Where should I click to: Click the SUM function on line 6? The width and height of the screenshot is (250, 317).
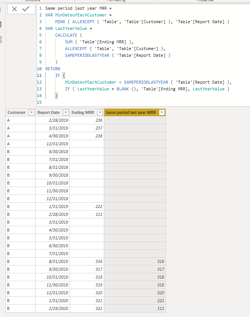[x=68, y=42]
